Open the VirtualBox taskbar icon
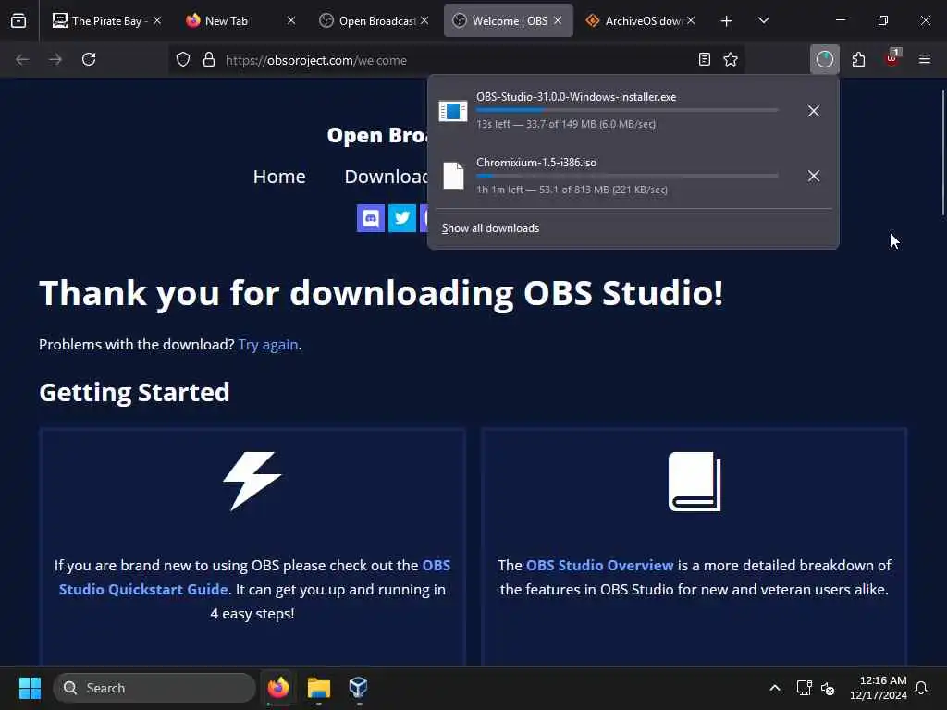947x710 pixels. 358,688
